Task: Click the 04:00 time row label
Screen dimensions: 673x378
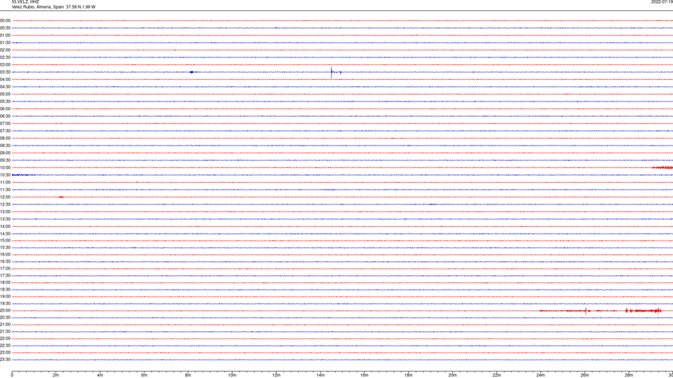Action: click(5, 79)
